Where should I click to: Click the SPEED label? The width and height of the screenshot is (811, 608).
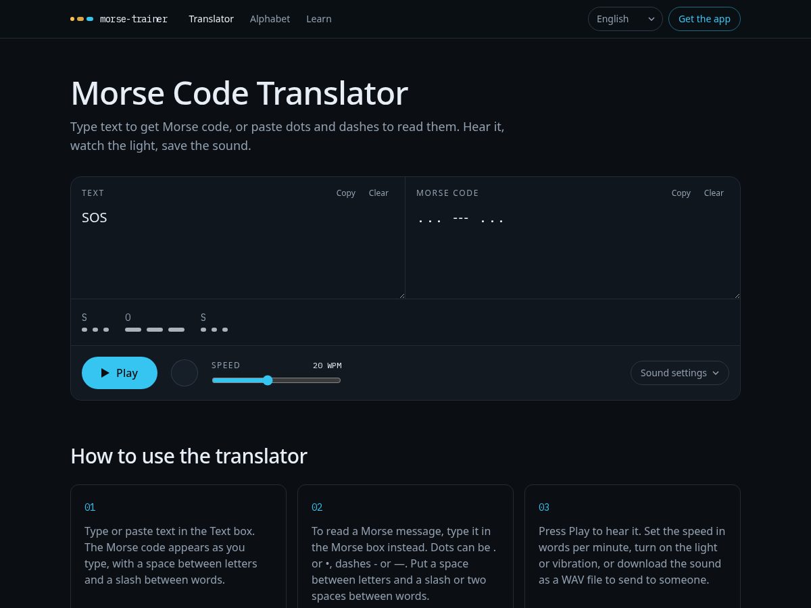tap(226, 365)
